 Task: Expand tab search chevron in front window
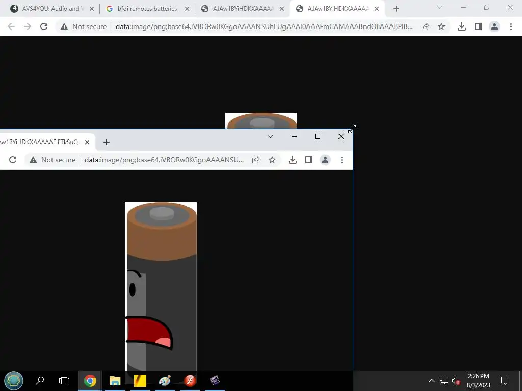pyautogui.click(x=271, y=136)
